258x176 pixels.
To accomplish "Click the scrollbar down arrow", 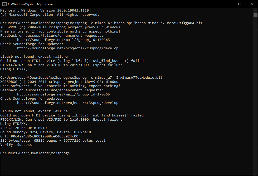I will (x=255, y=174).
